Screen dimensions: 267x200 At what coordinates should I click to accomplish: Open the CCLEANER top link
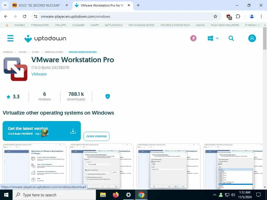tap(78, 25)
